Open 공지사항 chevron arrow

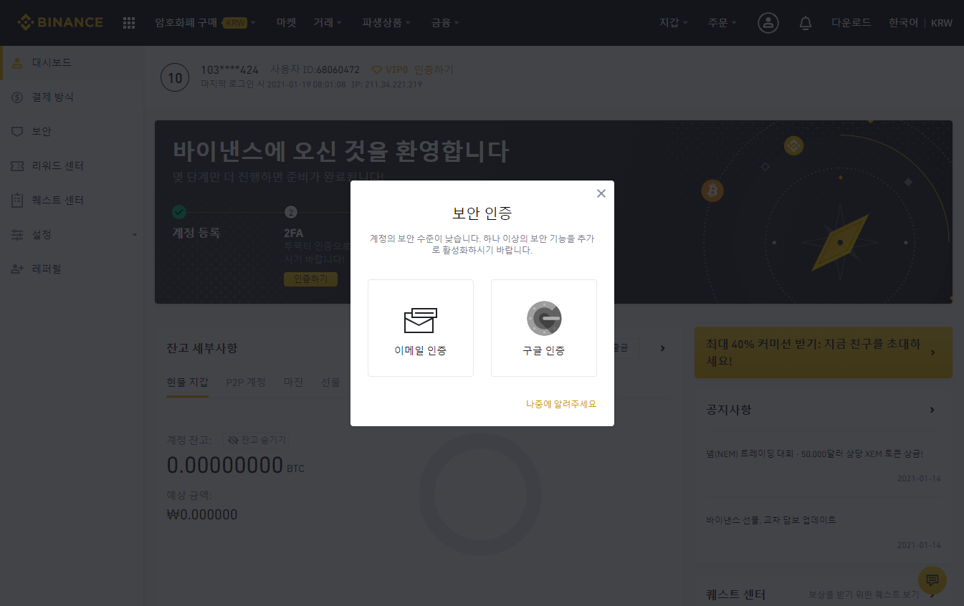(x=932, y=410)
